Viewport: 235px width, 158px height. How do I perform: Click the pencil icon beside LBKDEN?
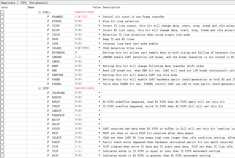(48, 57)
